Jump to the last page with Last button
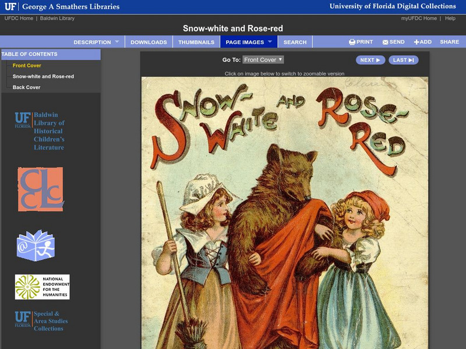The image size is (466, 349). 403,60
